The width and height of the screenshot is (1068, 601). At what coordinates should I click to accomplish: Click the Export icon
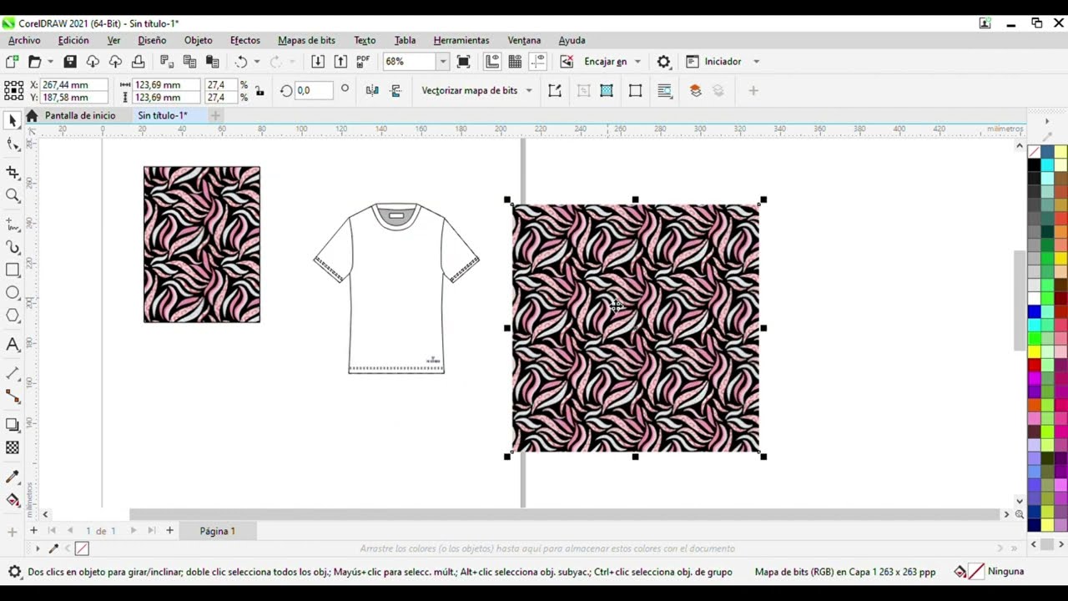coord(340,61)
